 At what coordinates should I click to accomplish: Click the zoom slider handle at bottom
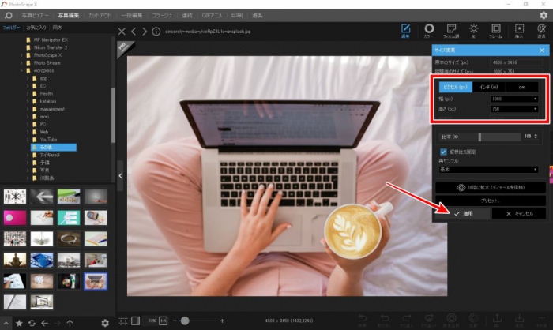click(x=185, y=321)
